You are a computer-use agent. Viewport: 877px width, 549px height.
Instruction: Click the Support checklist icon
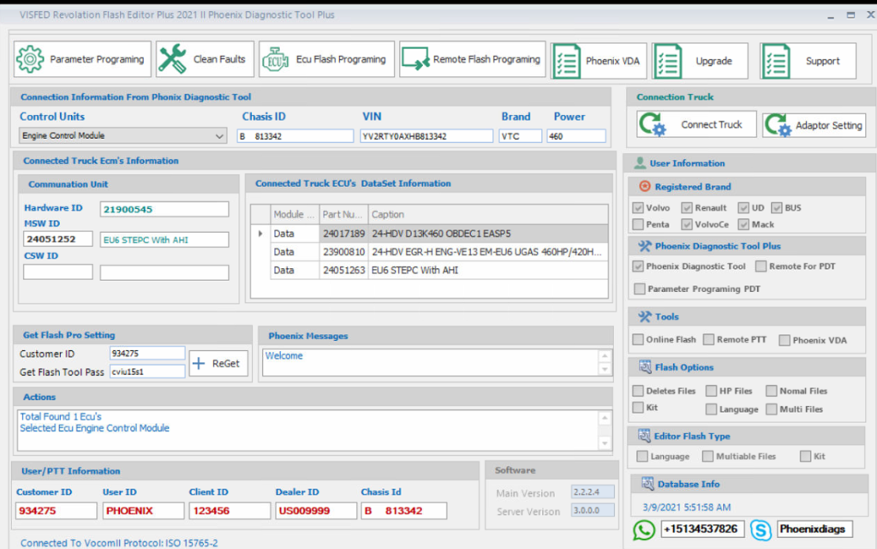[776, 61]
